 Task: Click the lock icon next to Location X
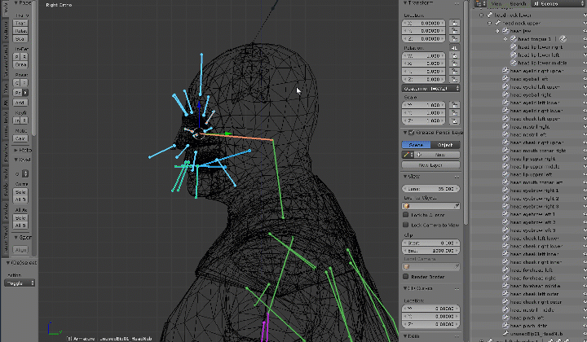[452, 24]
